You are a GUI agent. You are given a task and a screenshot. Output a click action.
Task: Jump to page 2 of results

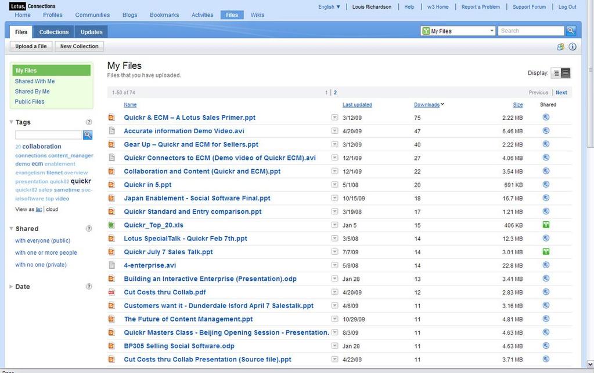click(335, 93)
